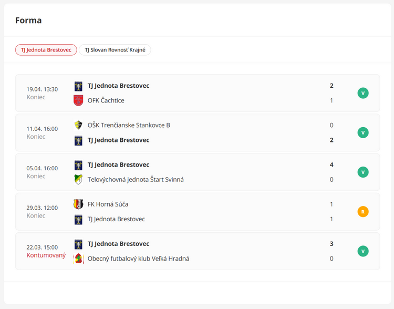Image resolution: width=394 pixels, height=309 pixels.
Task: Click Kontumovaný status label
Action: coord(46,255)
